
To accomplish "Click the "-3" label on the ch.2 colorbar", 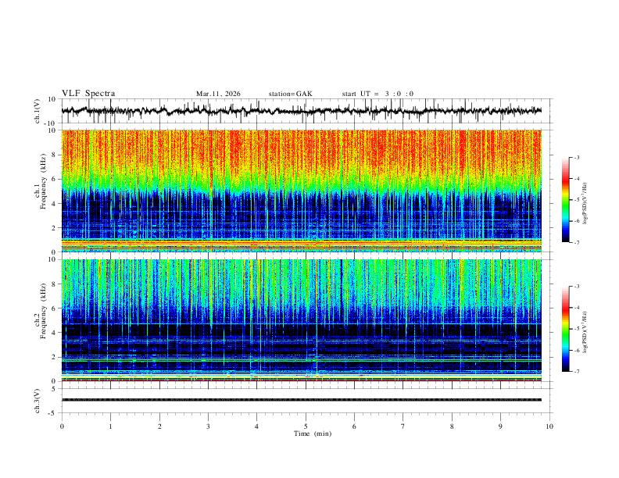I will point(577,287).
